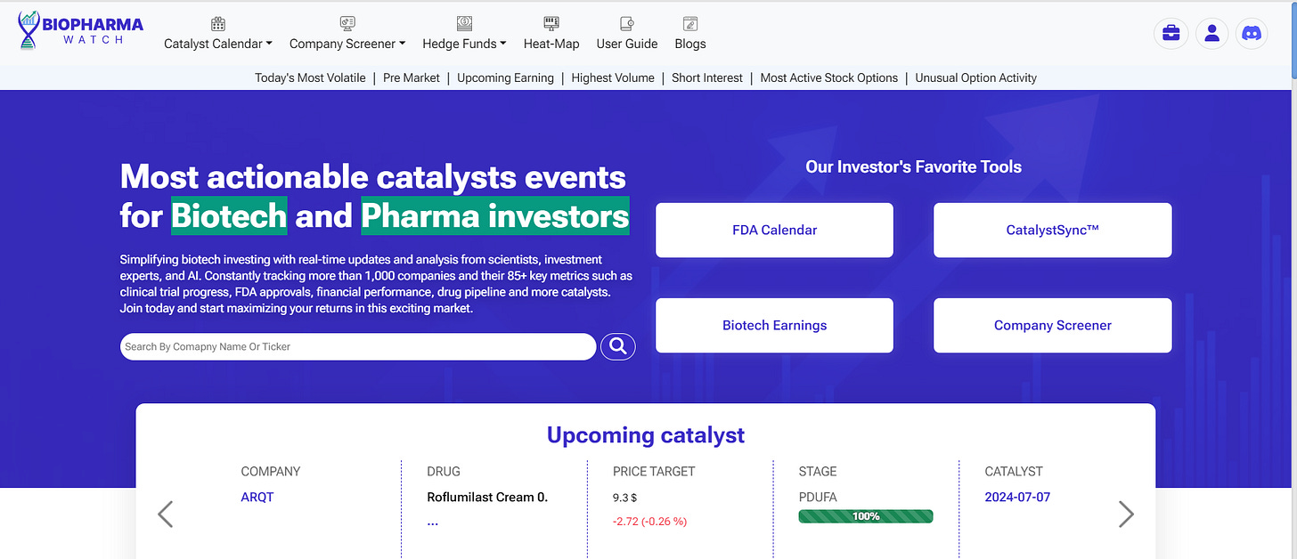Focus the Search By Company Name field
Image resolution: width=1297 pixels, height=559 pixels.
coord(358,346)
